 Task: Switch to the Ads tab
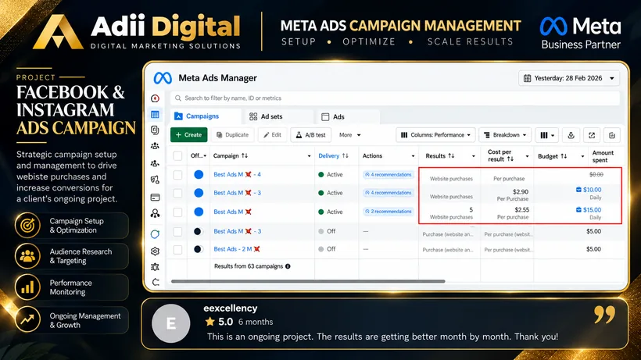coord(348,116)
